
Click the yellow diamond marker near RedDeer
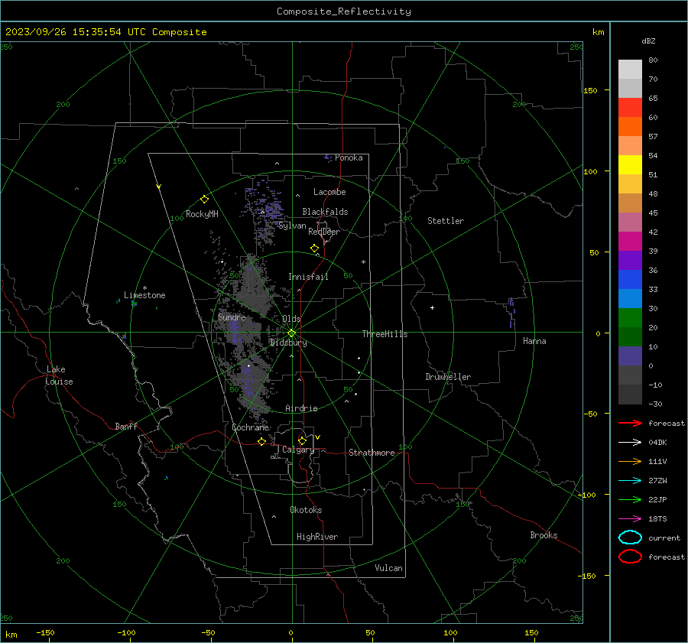pyautogui.click(x=314, y=248)
